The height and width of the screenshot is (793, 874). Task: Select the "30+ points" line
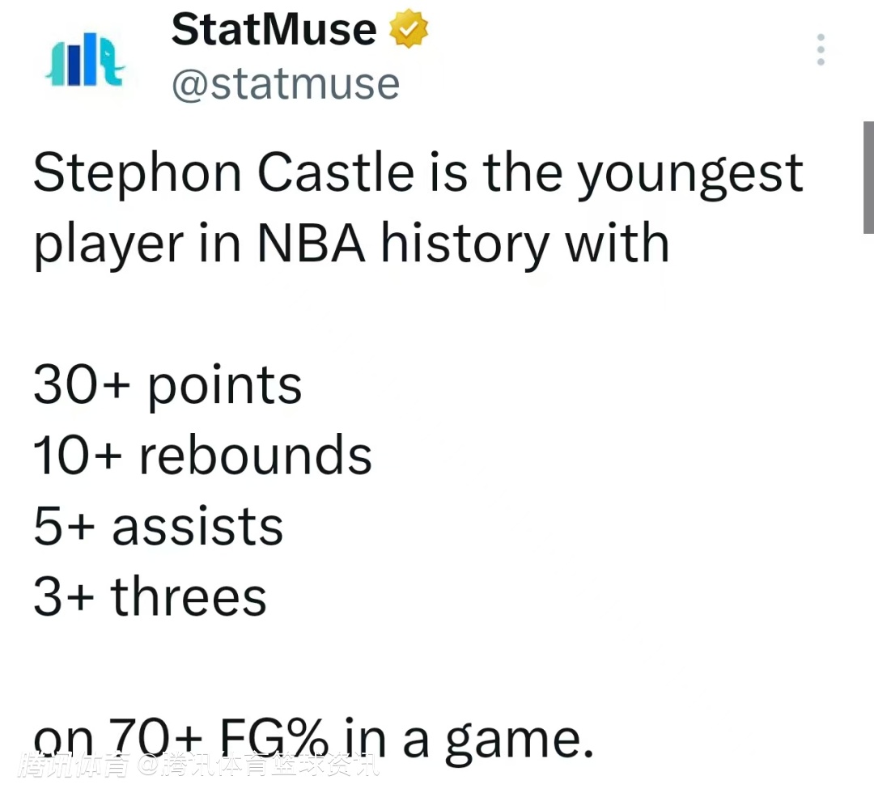[x=168, y=384]
